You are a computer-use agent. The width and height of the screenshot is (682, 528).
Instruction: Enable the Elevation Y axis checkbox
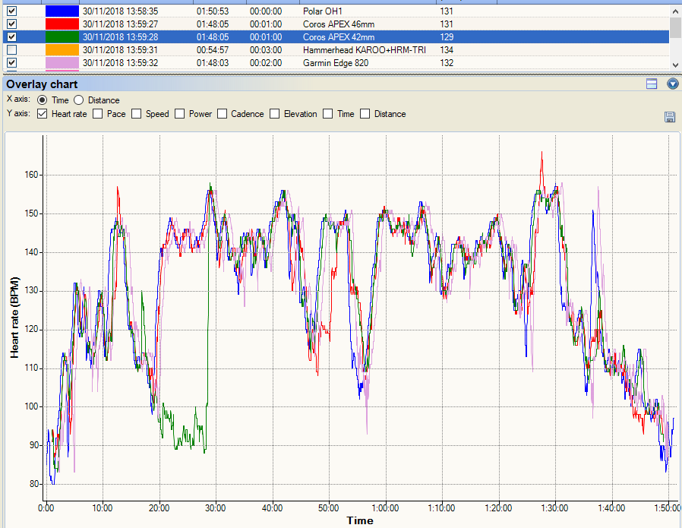[274, 114]
